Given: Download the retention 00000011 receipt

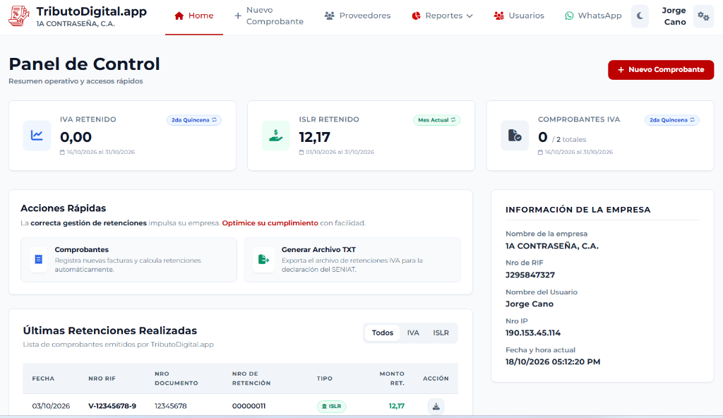Looking at the screenshot, I should pos(436,407).
